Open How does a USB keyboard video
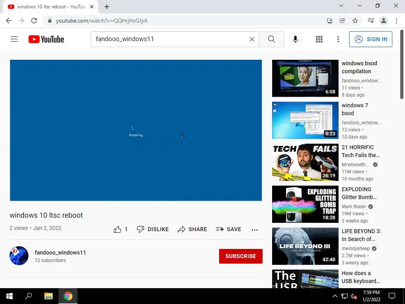The image size is (405, 304). tap(361, 277)
